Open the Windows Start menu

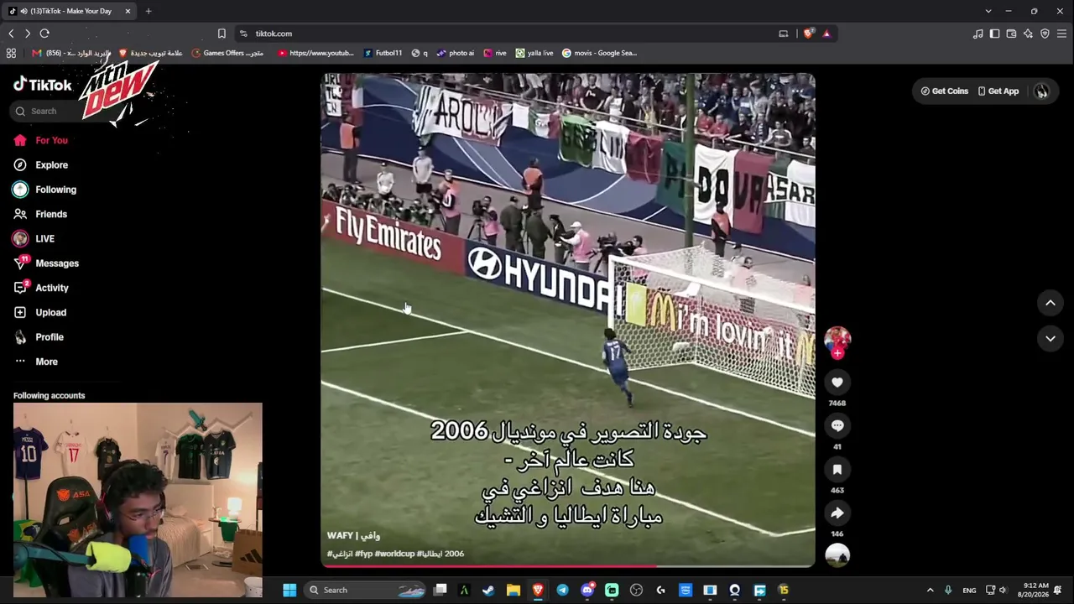tap(289, 590)
